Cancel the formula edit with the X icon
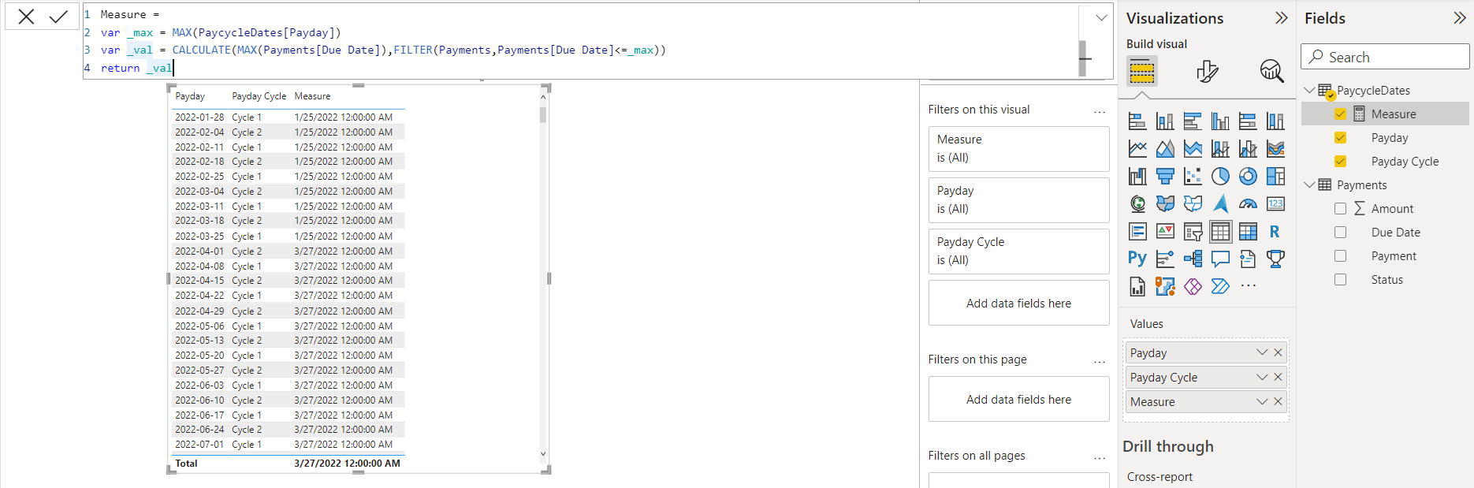This screenshot has width=1474, height=488. (x=26, y=17)
